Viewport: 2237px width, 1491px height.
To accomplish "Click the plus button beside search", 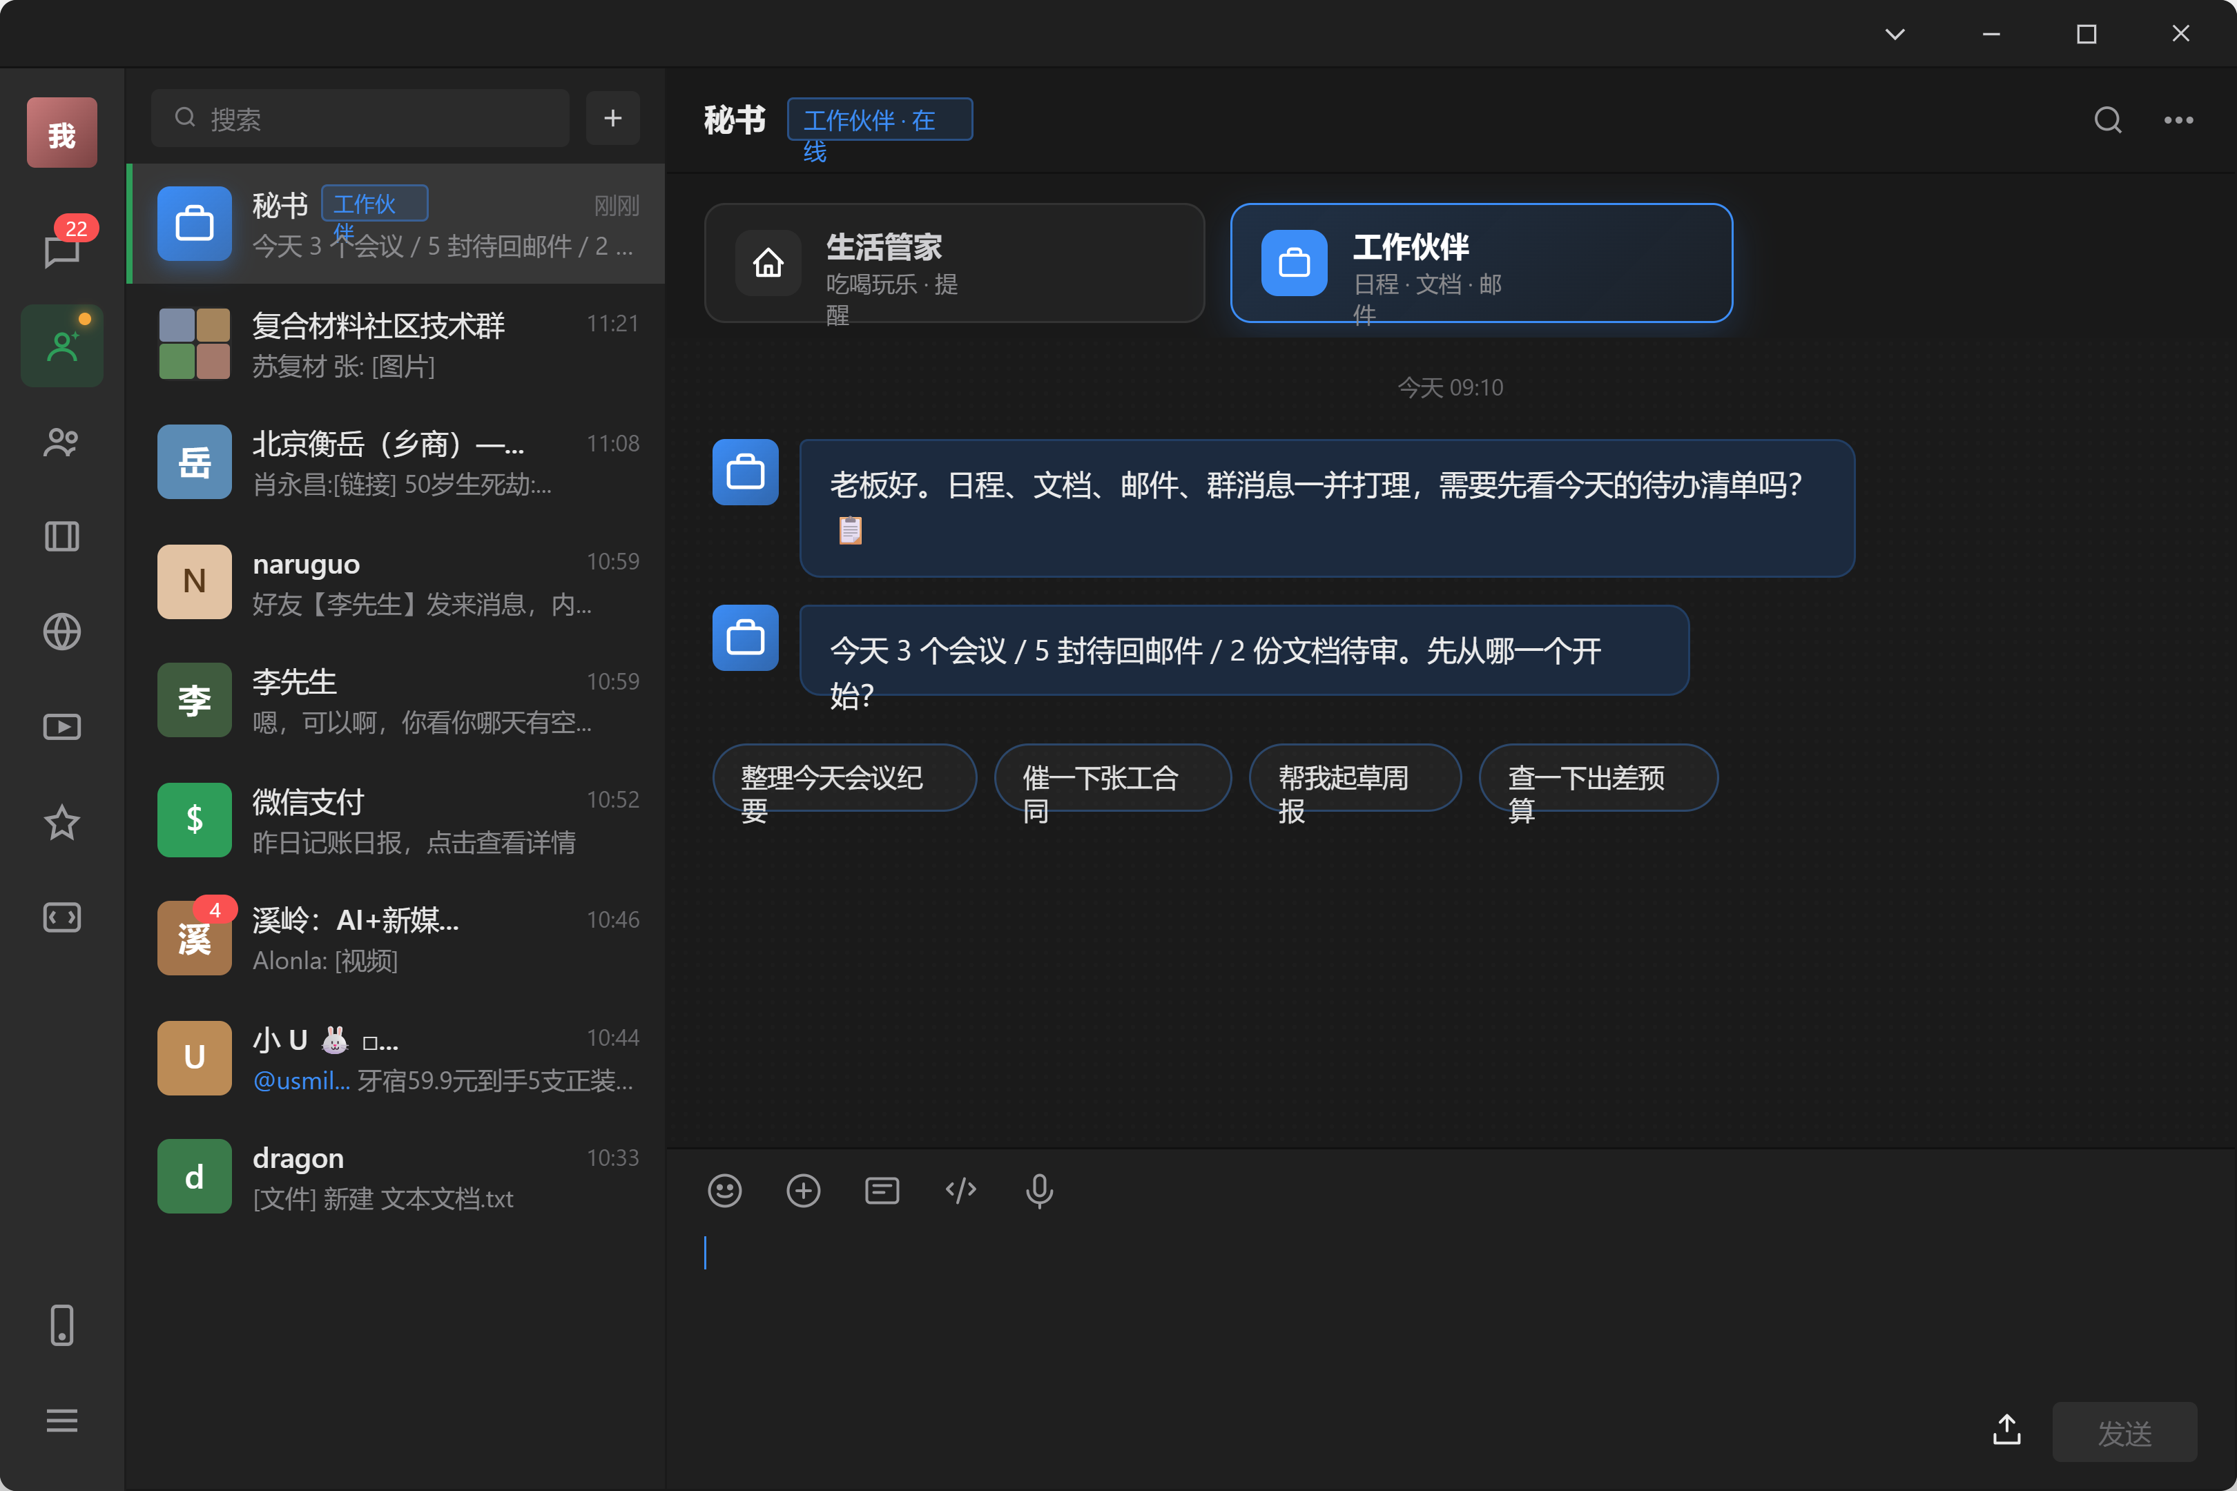I will pos(612,118).
